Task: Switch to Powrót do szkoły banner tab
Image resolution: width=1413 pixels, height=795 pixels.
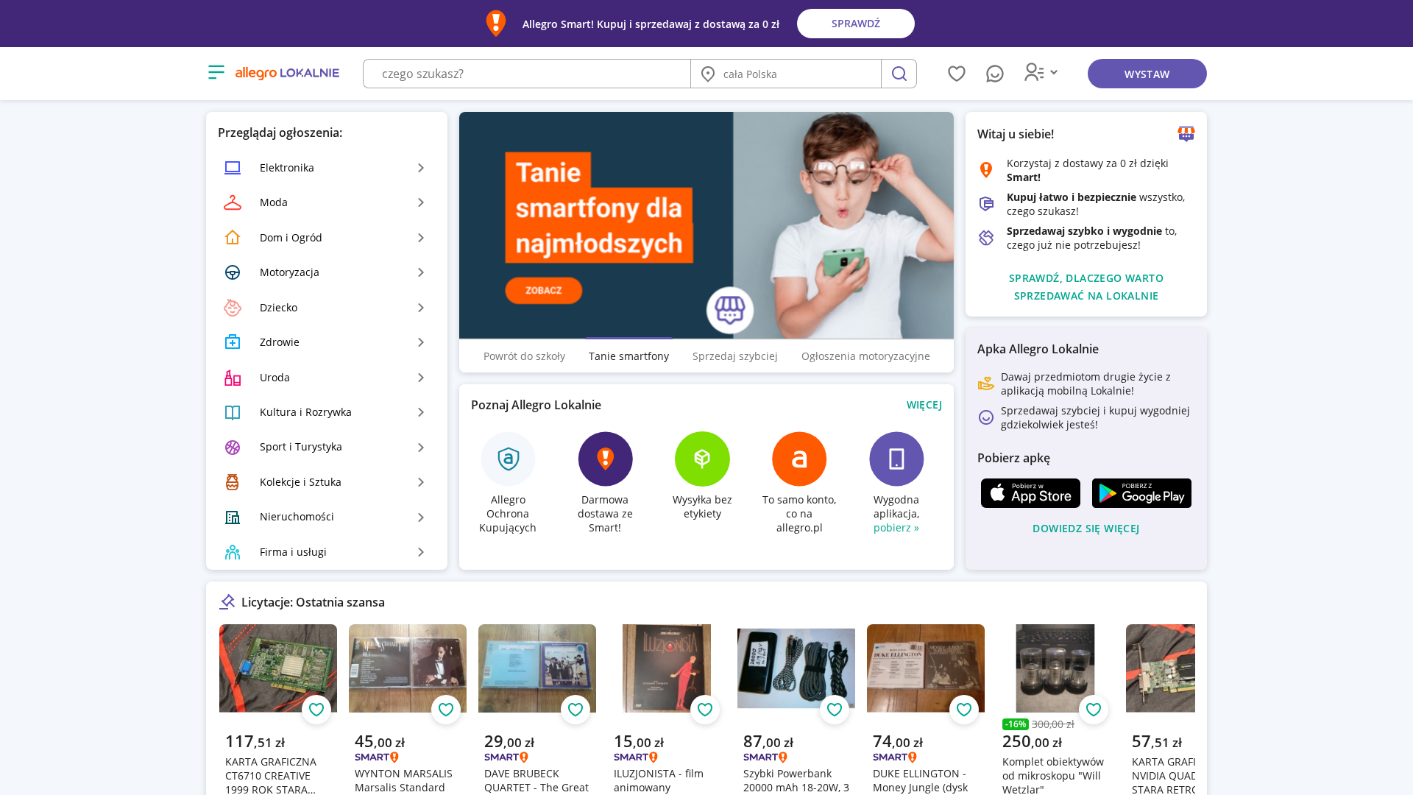Action: click(x=524, y=356)
